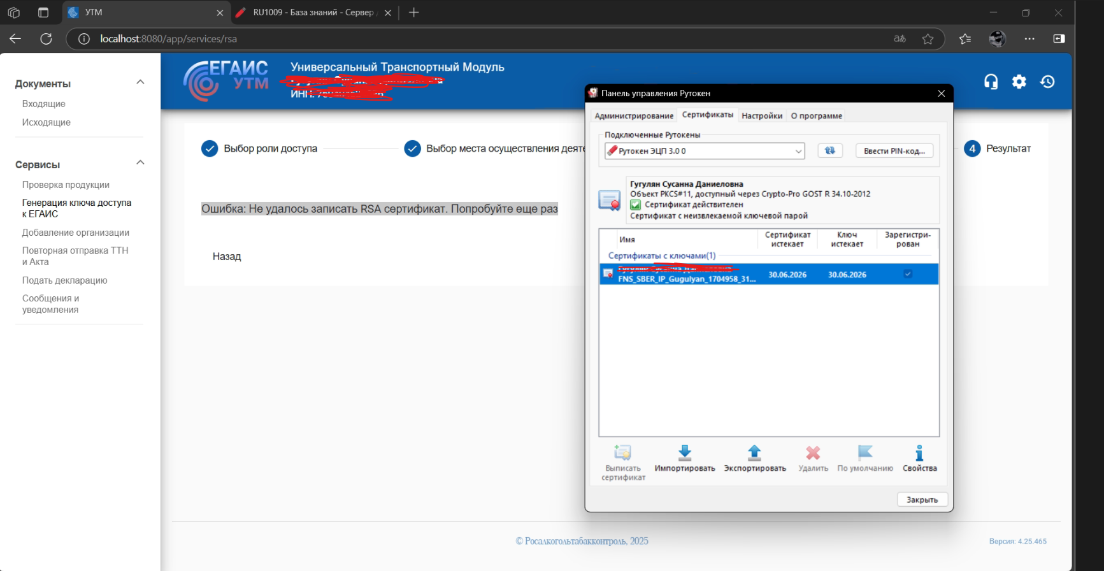Click the Закрыть button in Rutoken panel
1104x571 pixels.
(x=922, y=500)
